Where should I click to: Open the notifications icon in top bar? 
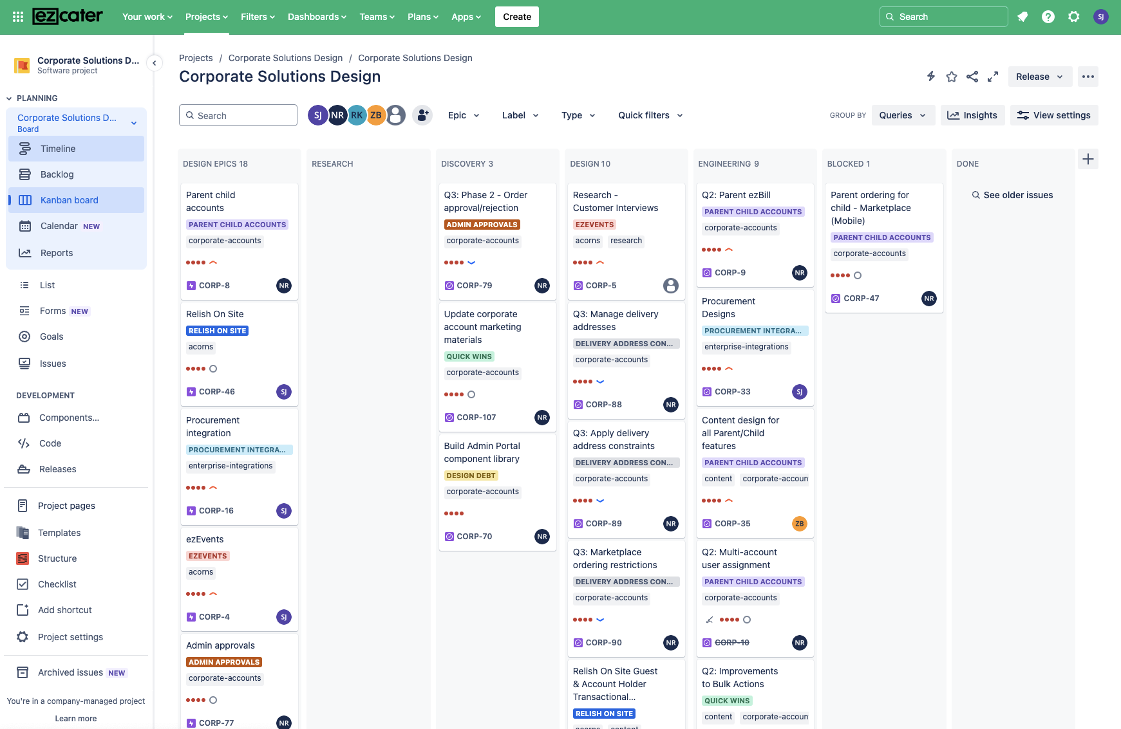pos(1022,17)
